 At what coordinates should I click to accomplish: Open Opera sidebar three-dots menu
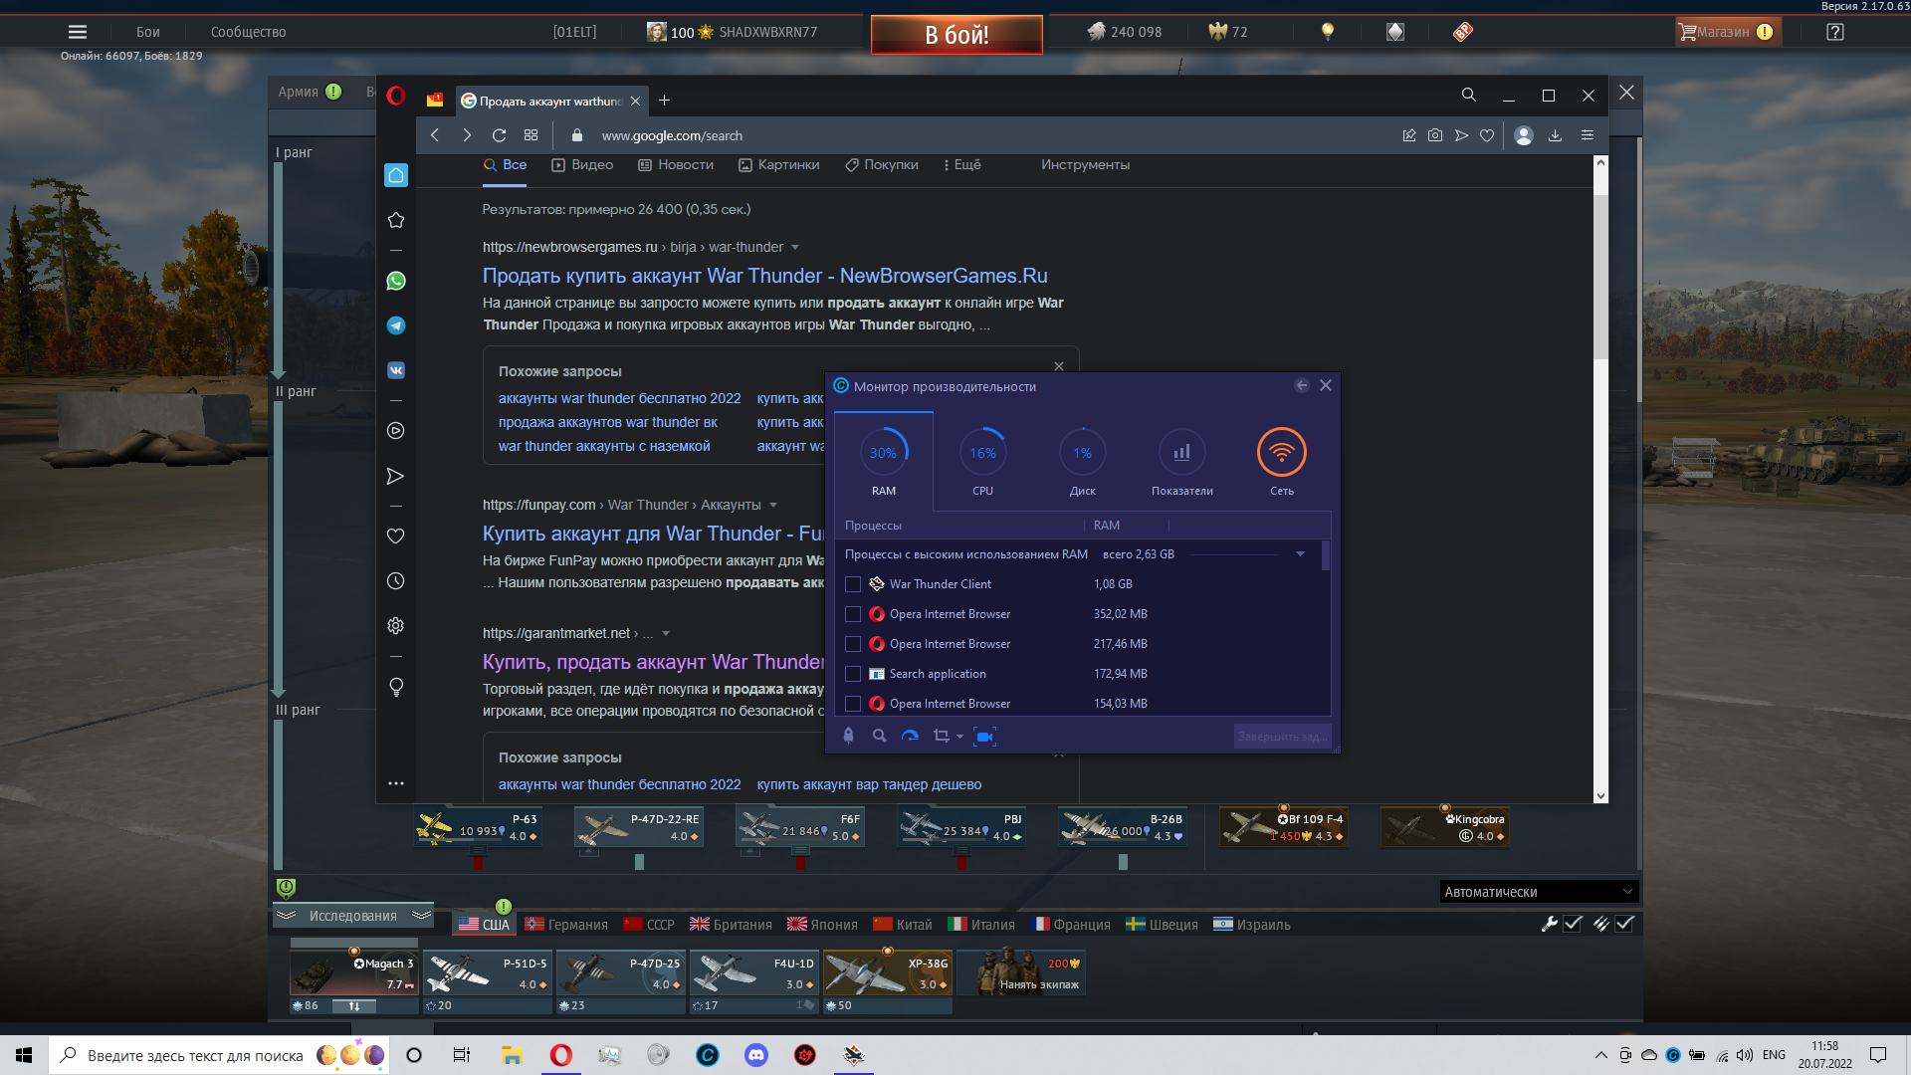[x=396, y=783]
